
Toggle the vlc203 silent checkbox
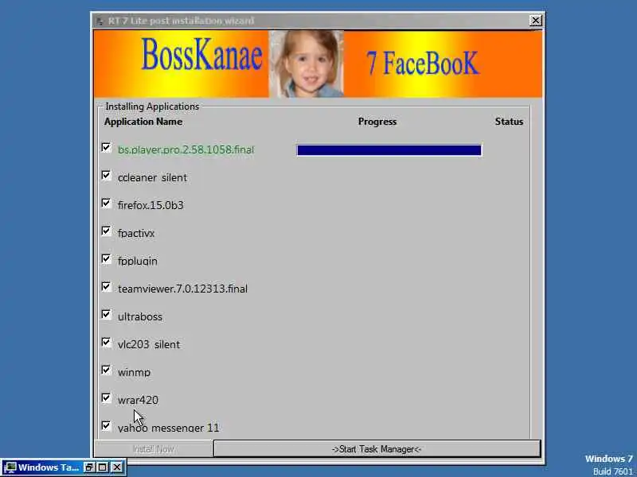click(106, 343)
